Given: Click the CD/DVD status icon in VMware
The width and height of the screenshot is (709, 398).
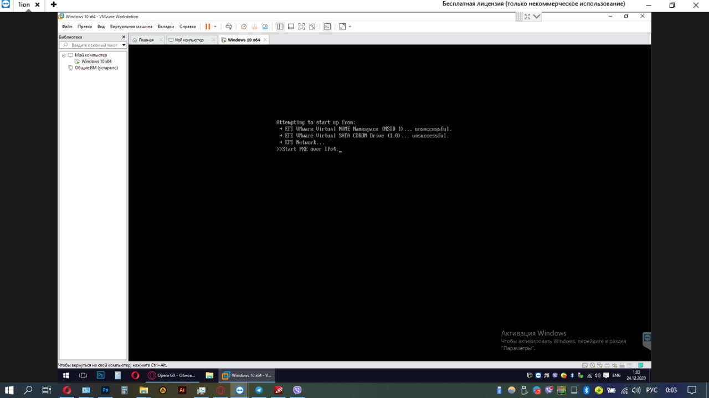Looking at the screenshot, I should (592, 365).
